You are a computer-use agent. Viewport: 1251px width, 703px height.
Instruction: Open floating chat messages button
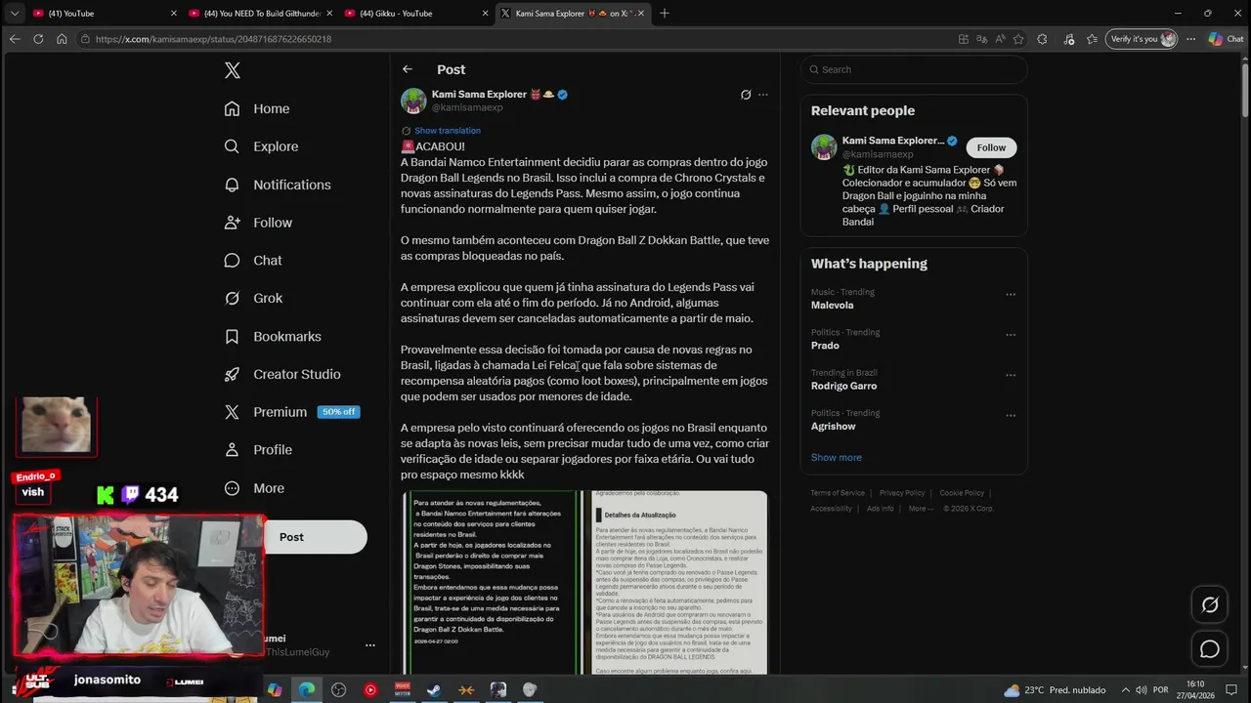[1210, 649]
